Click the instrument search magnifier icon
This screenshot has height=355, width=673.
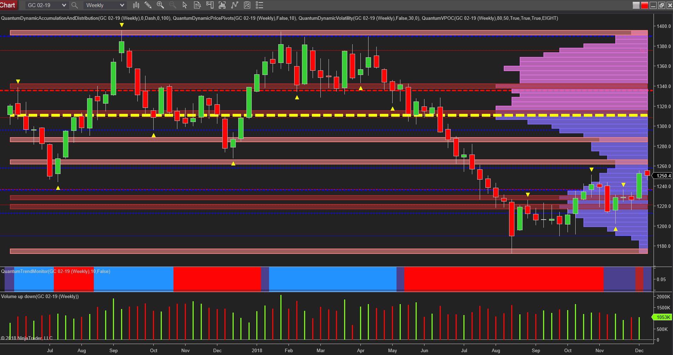pyautogui.click(x=75, y=5)
